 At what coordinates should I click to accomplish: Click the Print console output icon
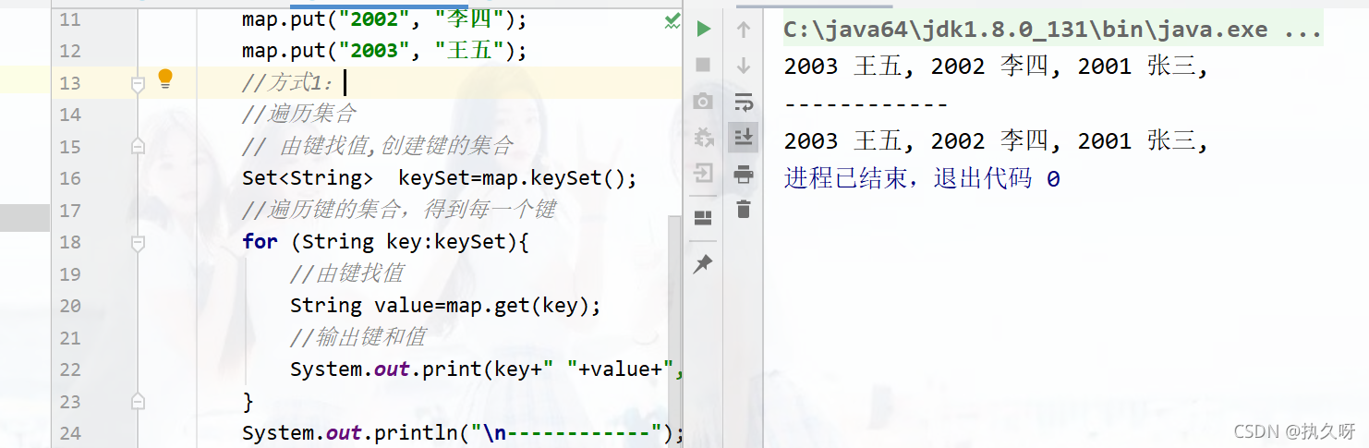click(x=743, y=173)
